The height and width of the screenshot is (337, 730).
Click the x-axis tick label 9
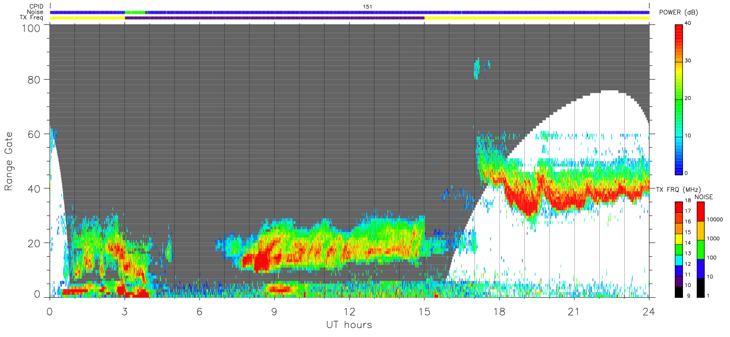pos(274,311)
